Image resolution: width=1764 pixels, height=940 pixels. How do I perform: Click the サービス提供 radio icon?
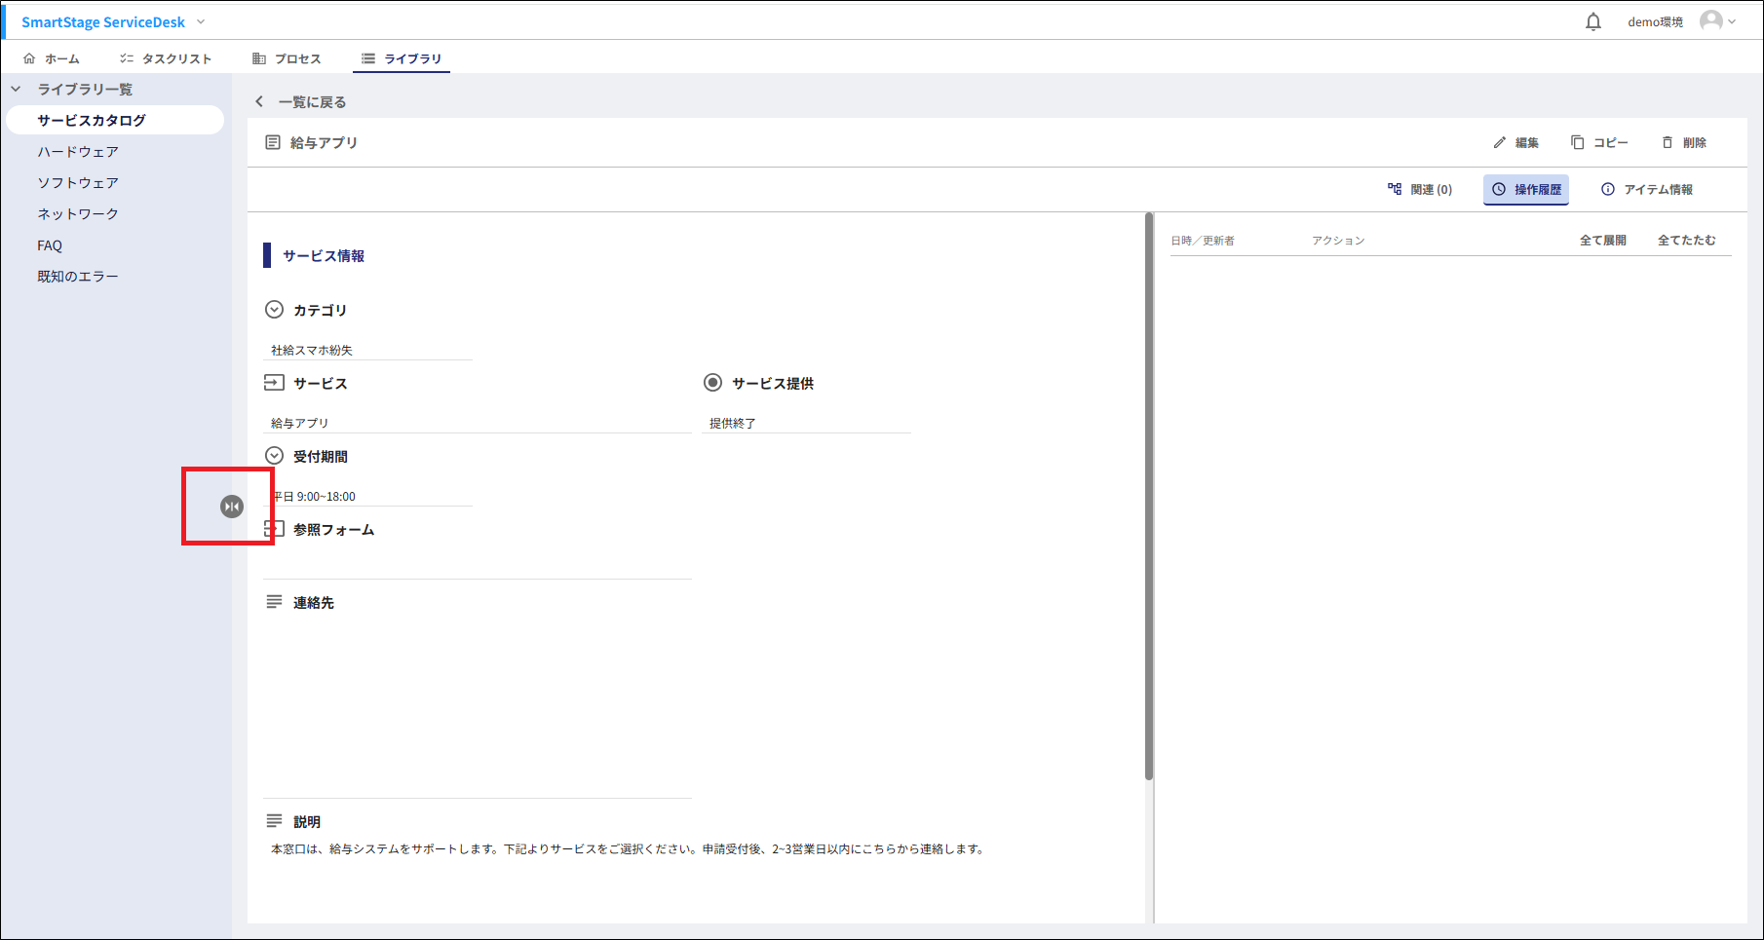(x=712, y=383)
